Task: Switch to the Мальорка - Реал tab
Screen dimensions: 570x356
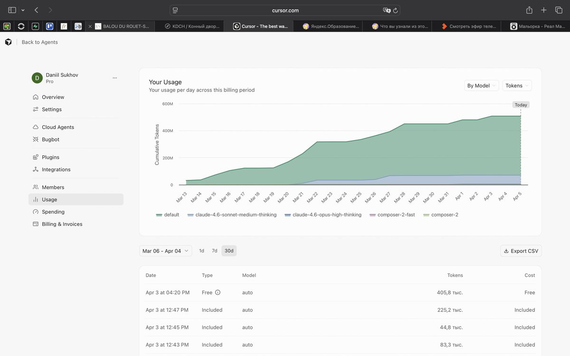Action: point(536,27)
